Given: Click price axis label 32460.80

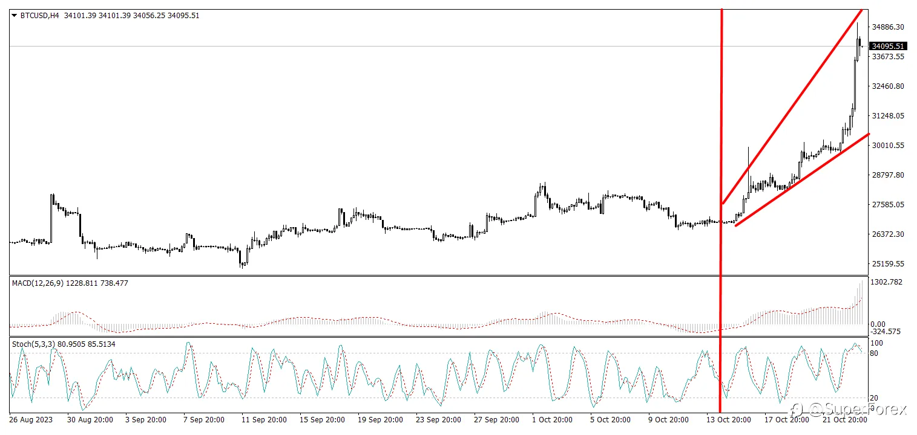Looking at the screenshot, I should point(888,86).
